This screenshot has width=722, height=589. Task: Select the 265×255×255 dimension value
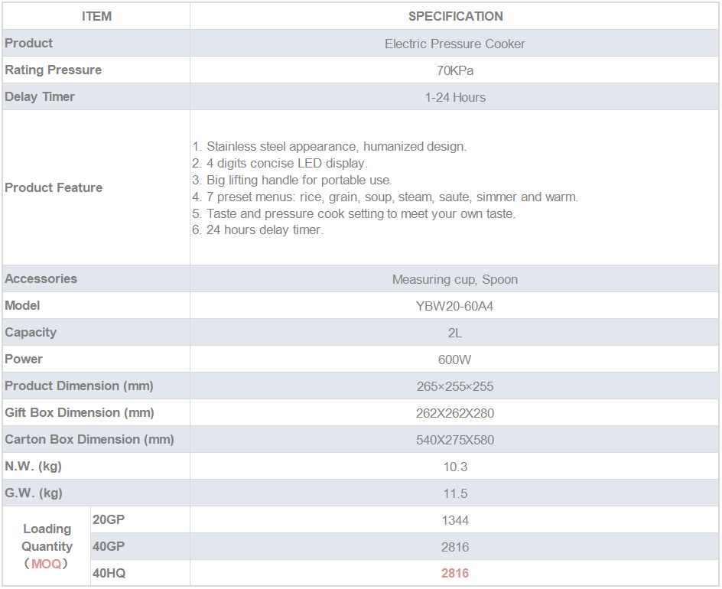[455, 386]
